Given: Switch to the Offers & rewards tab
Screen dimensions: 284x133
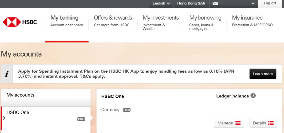Looking at the screenshot, I should coord(113,21).
